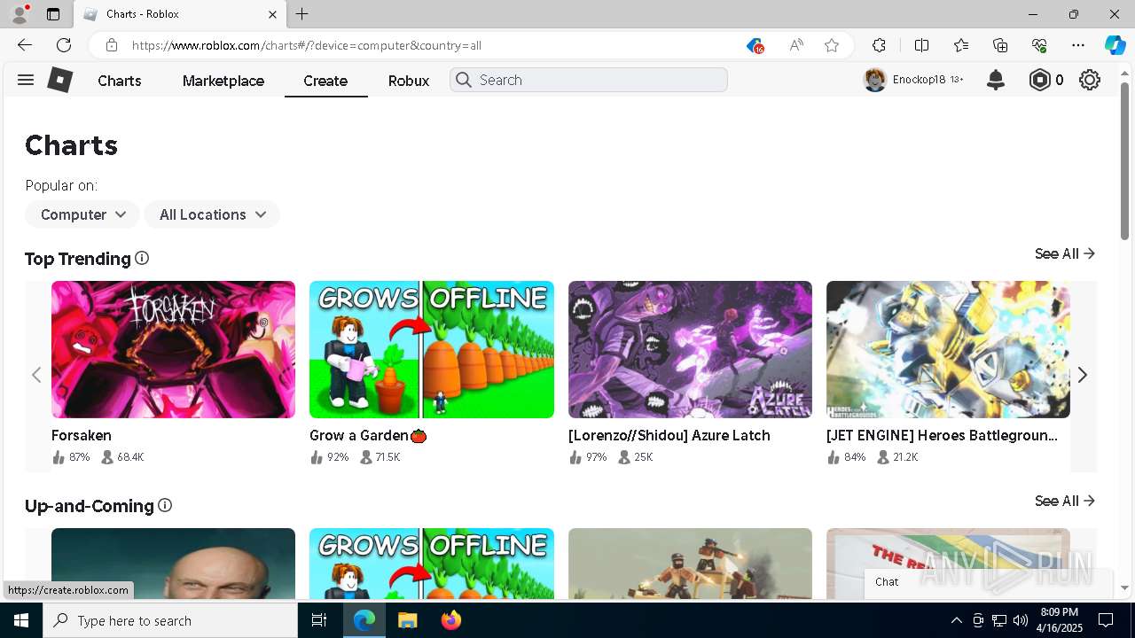Open browser Extensions puzzle icon
The width and height of the screenshot is (1135, 638).
coord(879,45)
